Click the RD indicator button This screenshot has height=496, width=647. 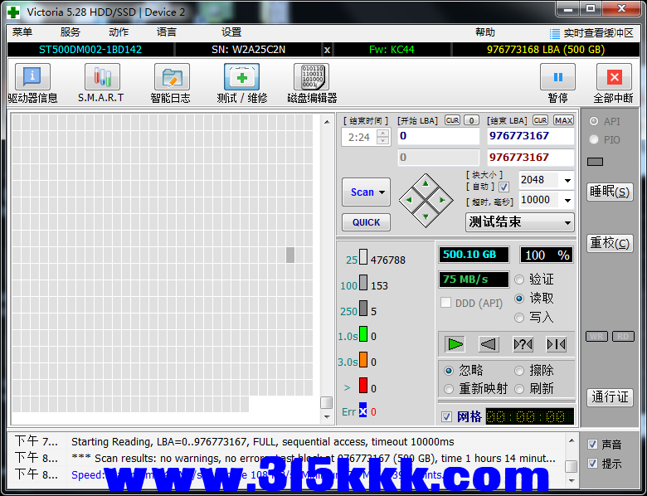[x=623, y=336]
